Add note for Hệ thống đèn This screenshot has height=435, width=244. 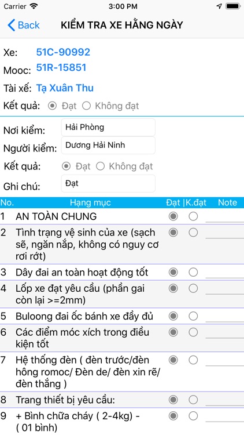[225, 360]
